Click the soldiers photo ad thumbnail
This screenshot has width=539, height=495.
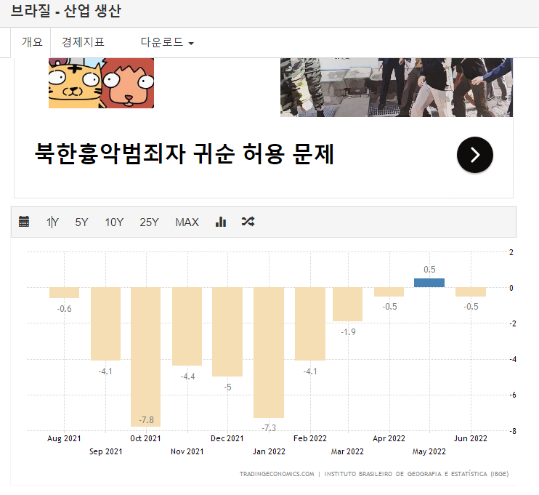tap(397, 87)
